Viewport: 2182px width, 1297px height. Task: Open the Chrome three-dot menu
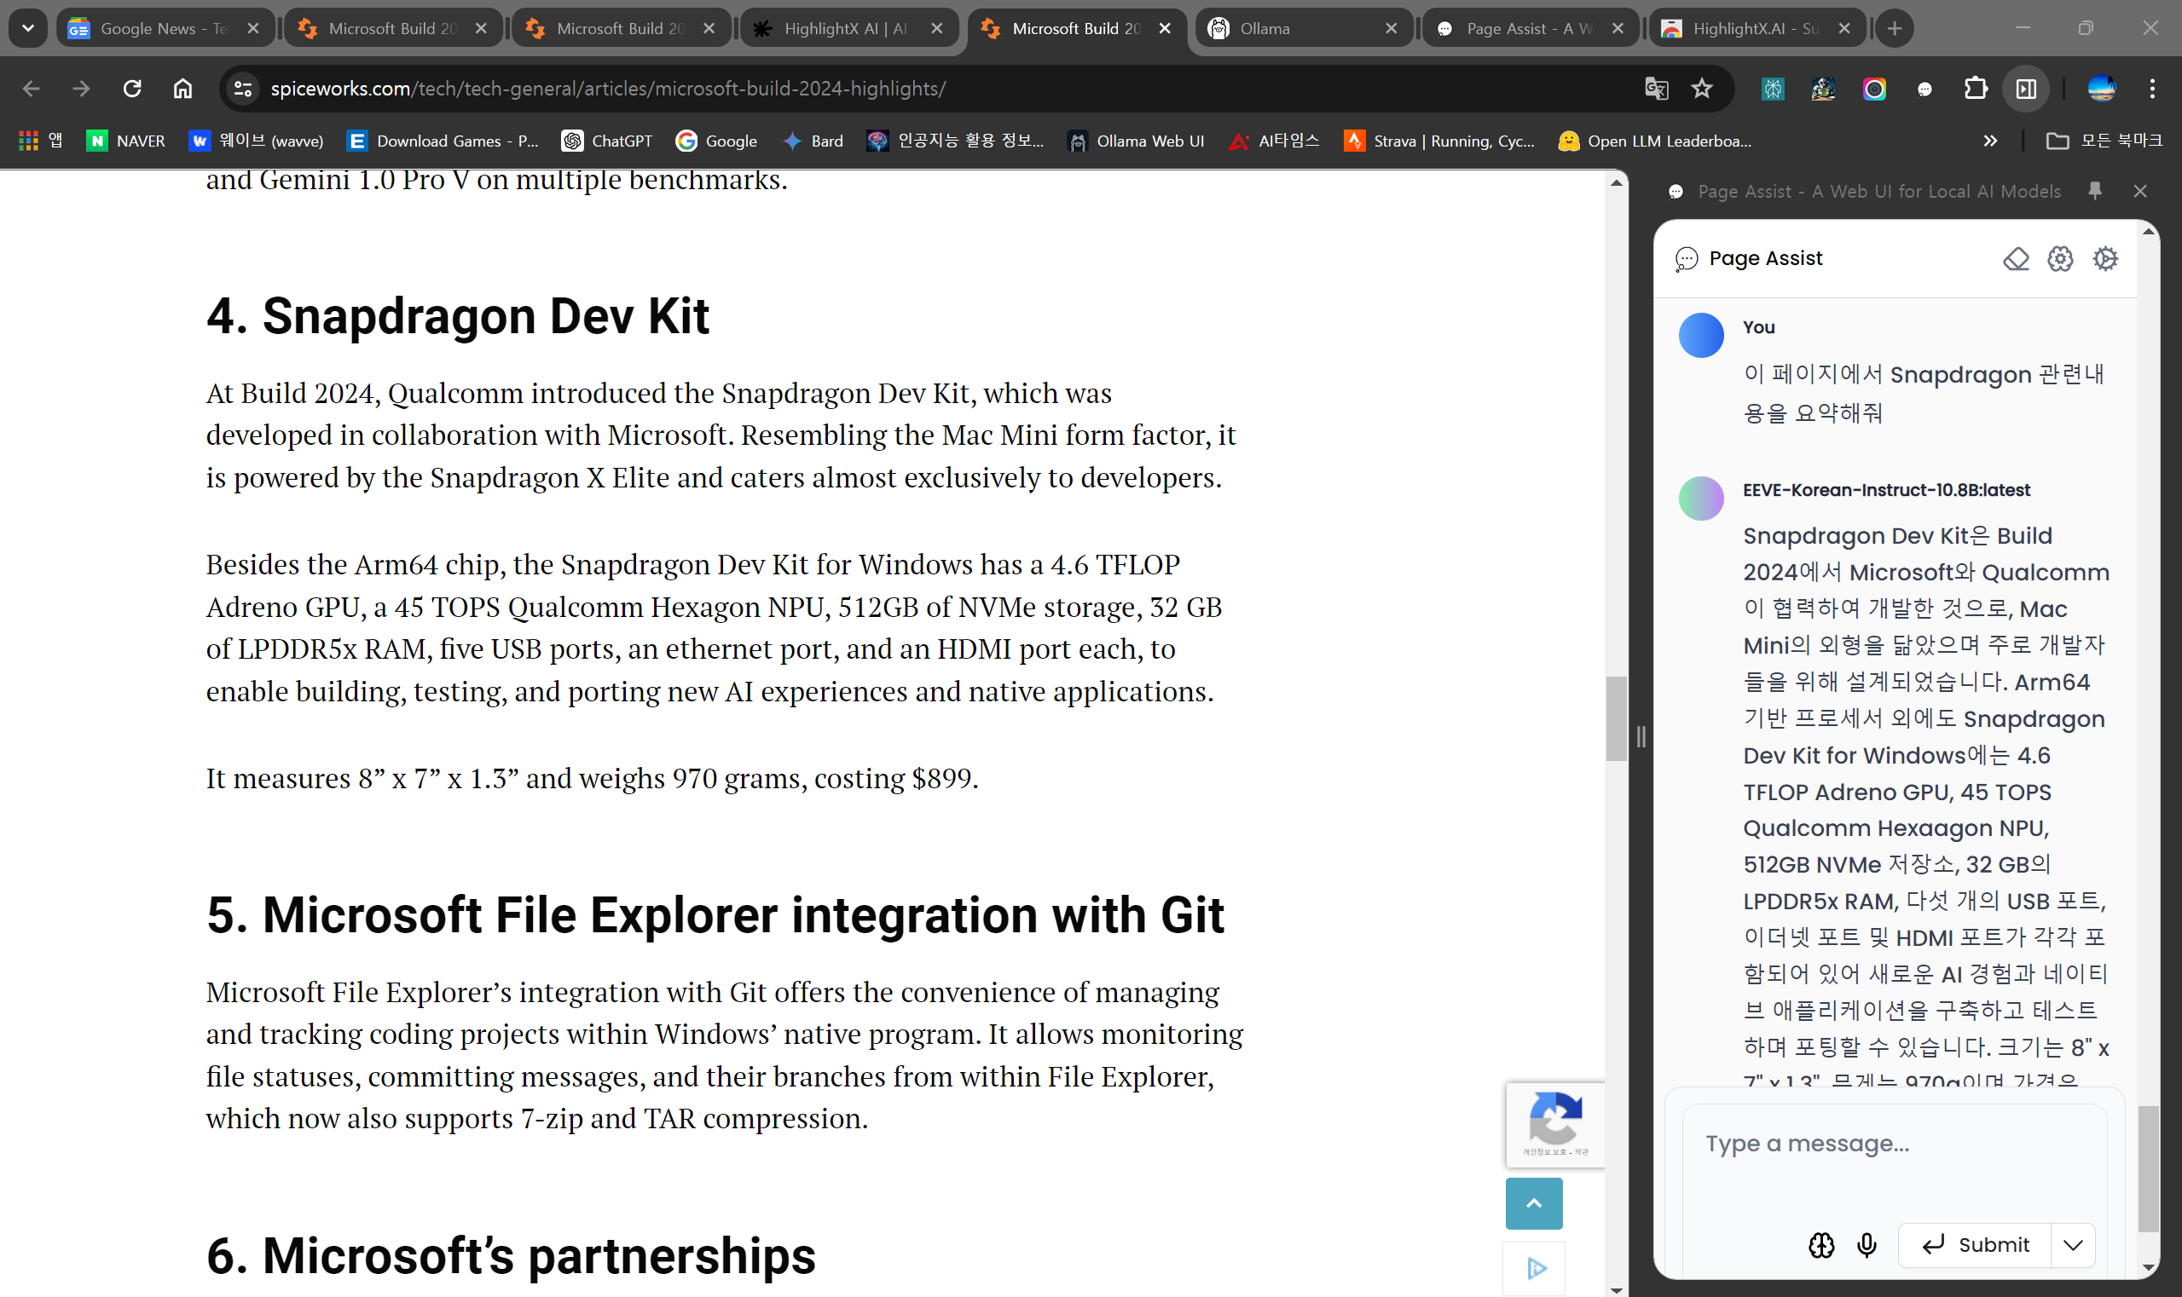coord(2152,89)
